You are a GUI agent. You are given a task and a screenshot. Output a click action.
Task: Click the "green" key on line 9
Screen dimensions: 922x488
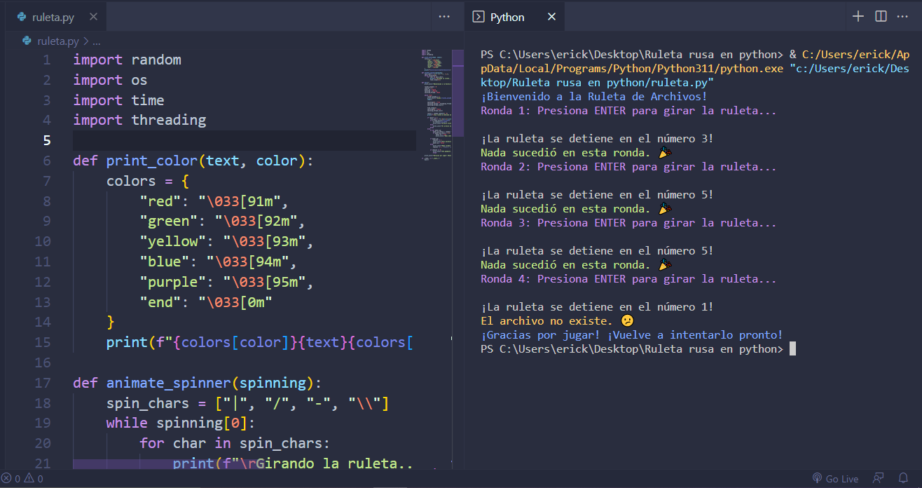coord(169,221)
